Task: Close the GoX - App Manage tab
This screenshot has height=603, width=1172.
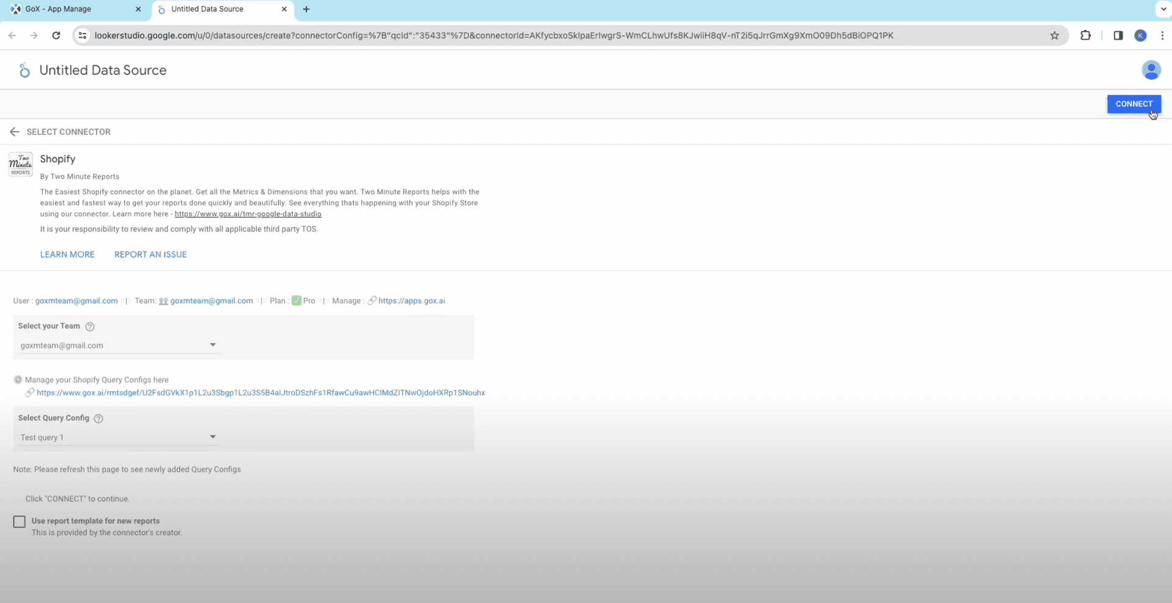Action: [x=138, y=9]
